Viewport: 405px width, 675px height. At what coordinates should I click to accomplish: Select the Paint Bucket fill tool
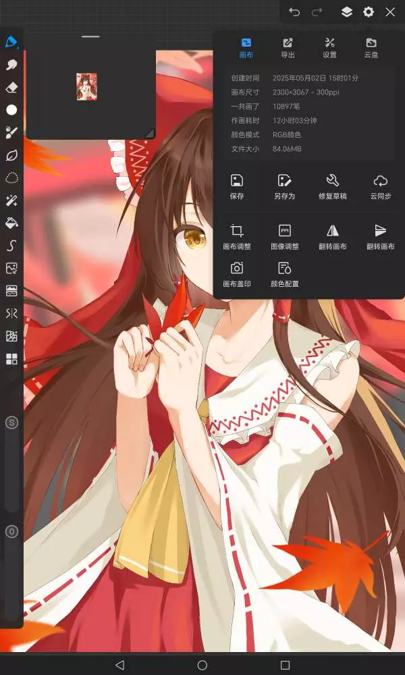11,223
